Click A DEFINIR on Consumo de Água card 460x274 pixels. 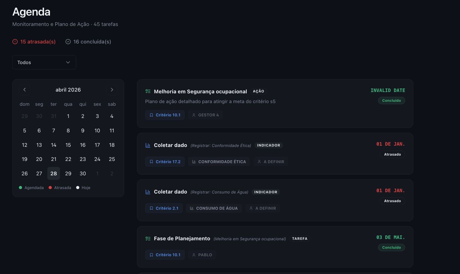tap(262, 208)
